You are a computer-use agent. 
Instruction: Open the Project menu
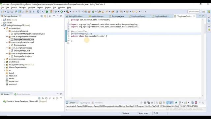pyautogui.click(x=47, y=8)
